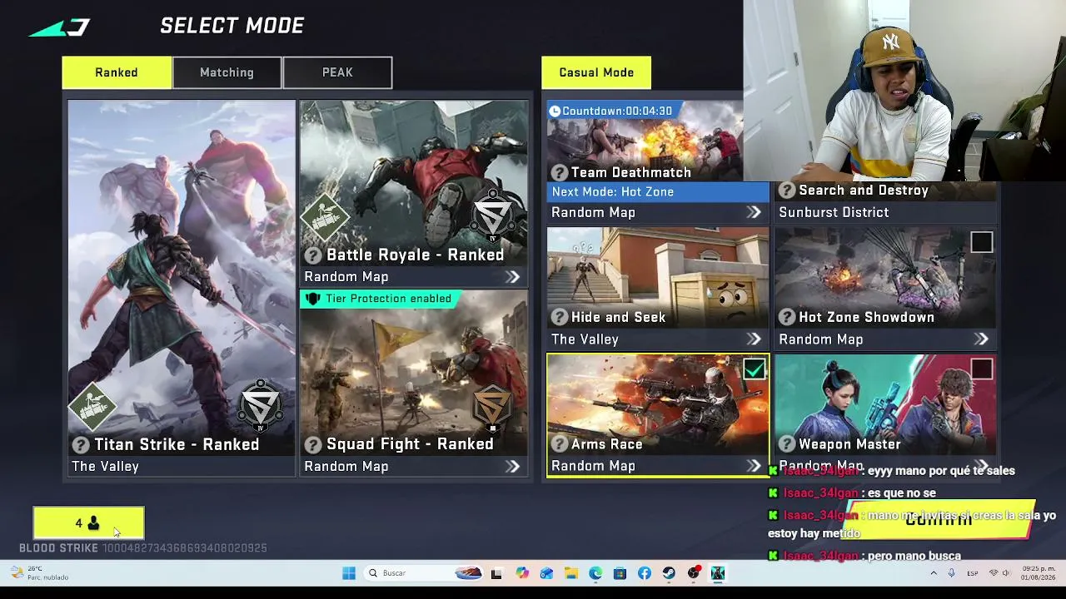Screen dimensions: 1066x599
Task: Open Arms Race Random Map arrows
Action: [x=754, y=466]
